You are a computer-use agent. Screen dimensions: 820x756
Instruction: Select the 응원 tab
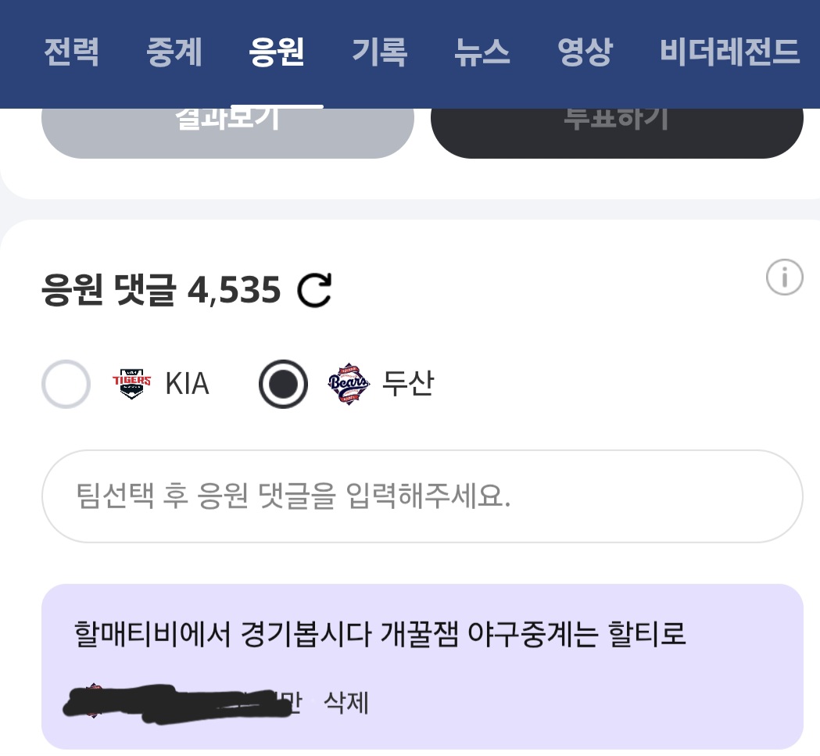[276, 52]
